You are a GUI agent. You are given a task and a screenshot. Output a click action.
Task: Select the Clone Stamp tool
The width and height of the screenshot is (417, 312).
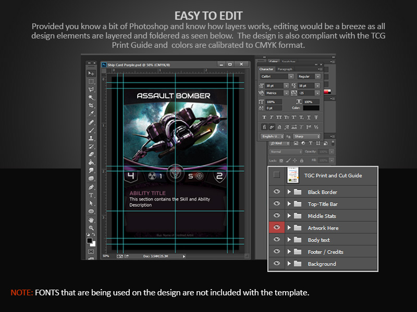(91, 138)
